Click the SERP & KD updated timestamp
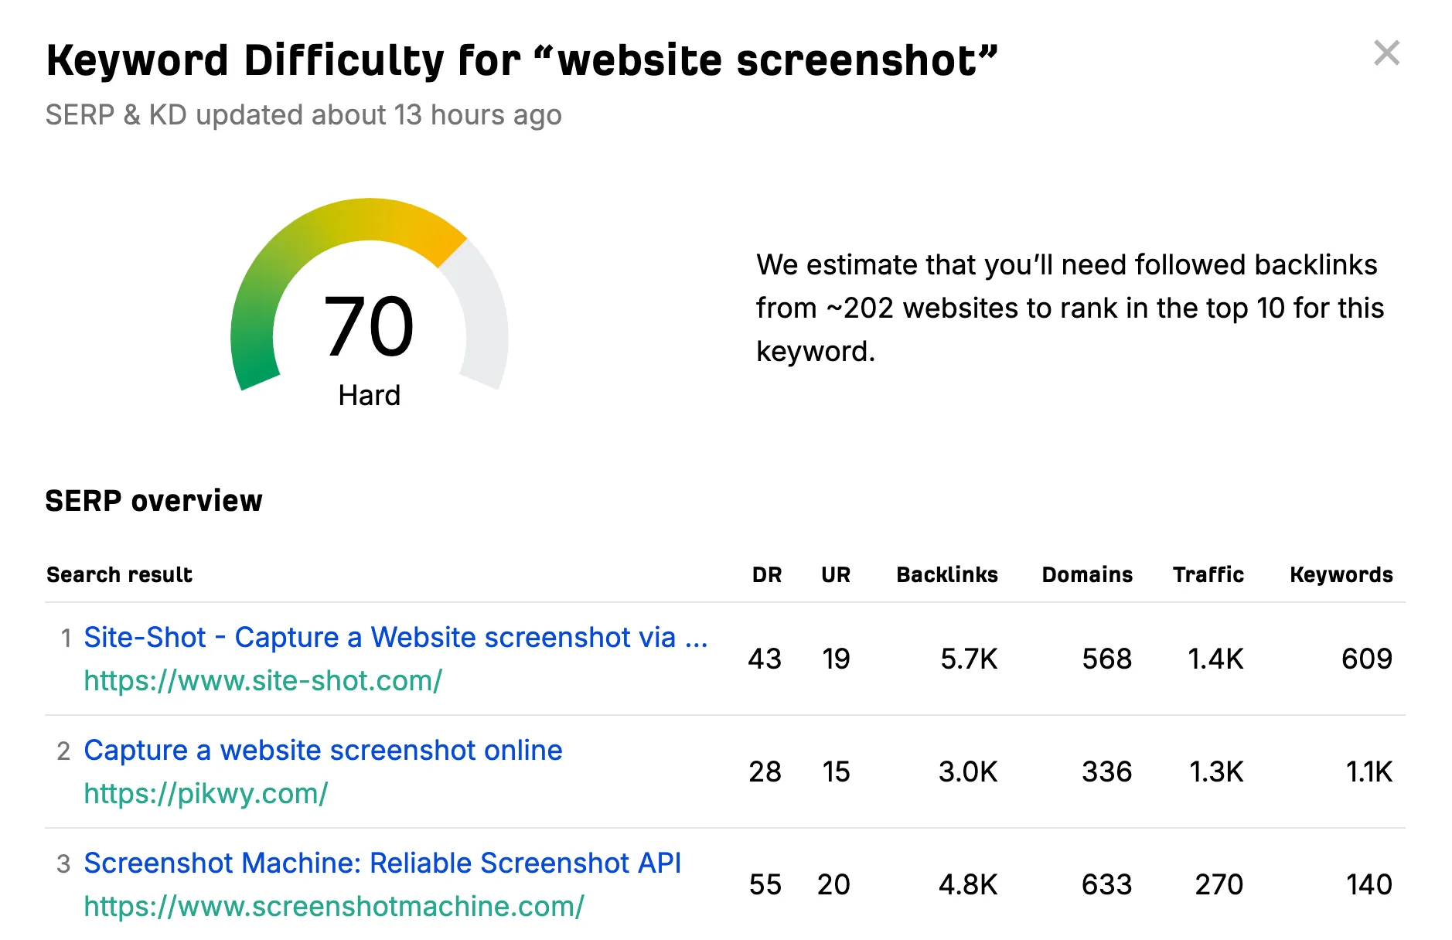The height and width of the screenshot is (940, 1452). pos(304,114)
